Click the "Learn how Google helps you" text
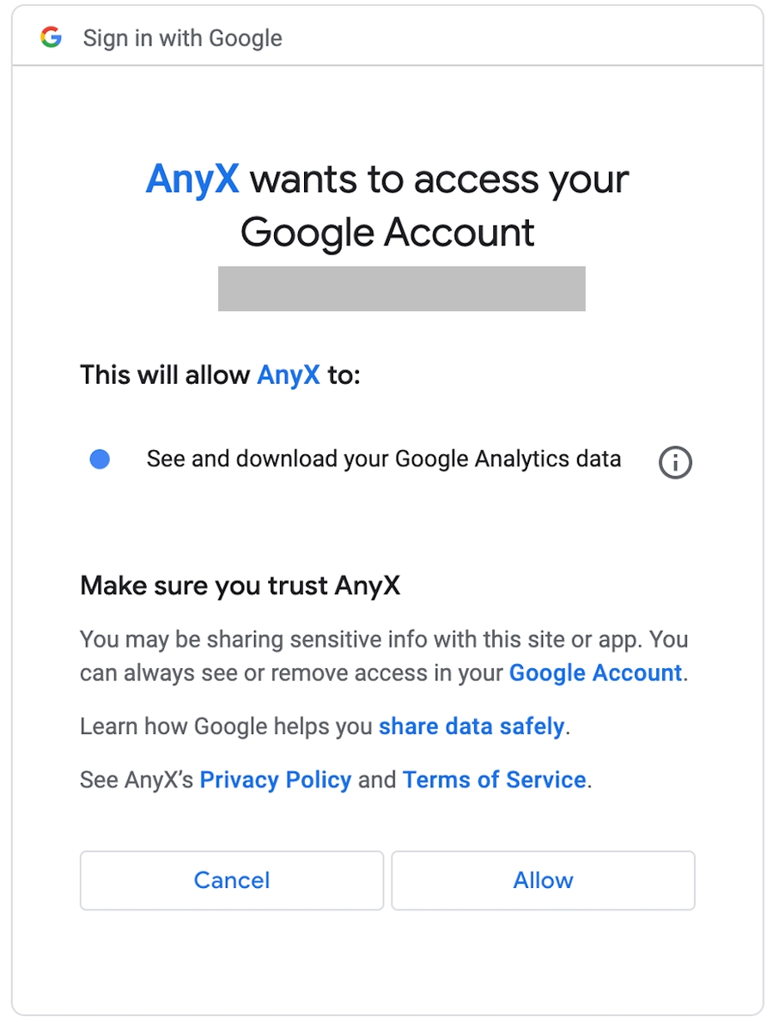This screenshot has width=773, height=1022. coord(228,727)
